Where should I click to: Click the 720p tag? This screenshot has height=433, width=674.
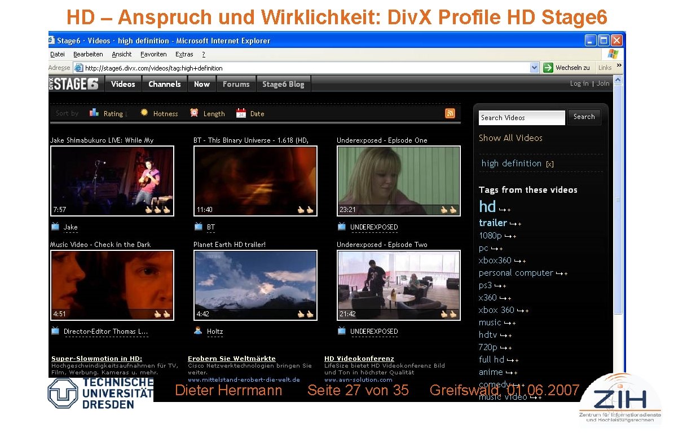coord(488,347)
